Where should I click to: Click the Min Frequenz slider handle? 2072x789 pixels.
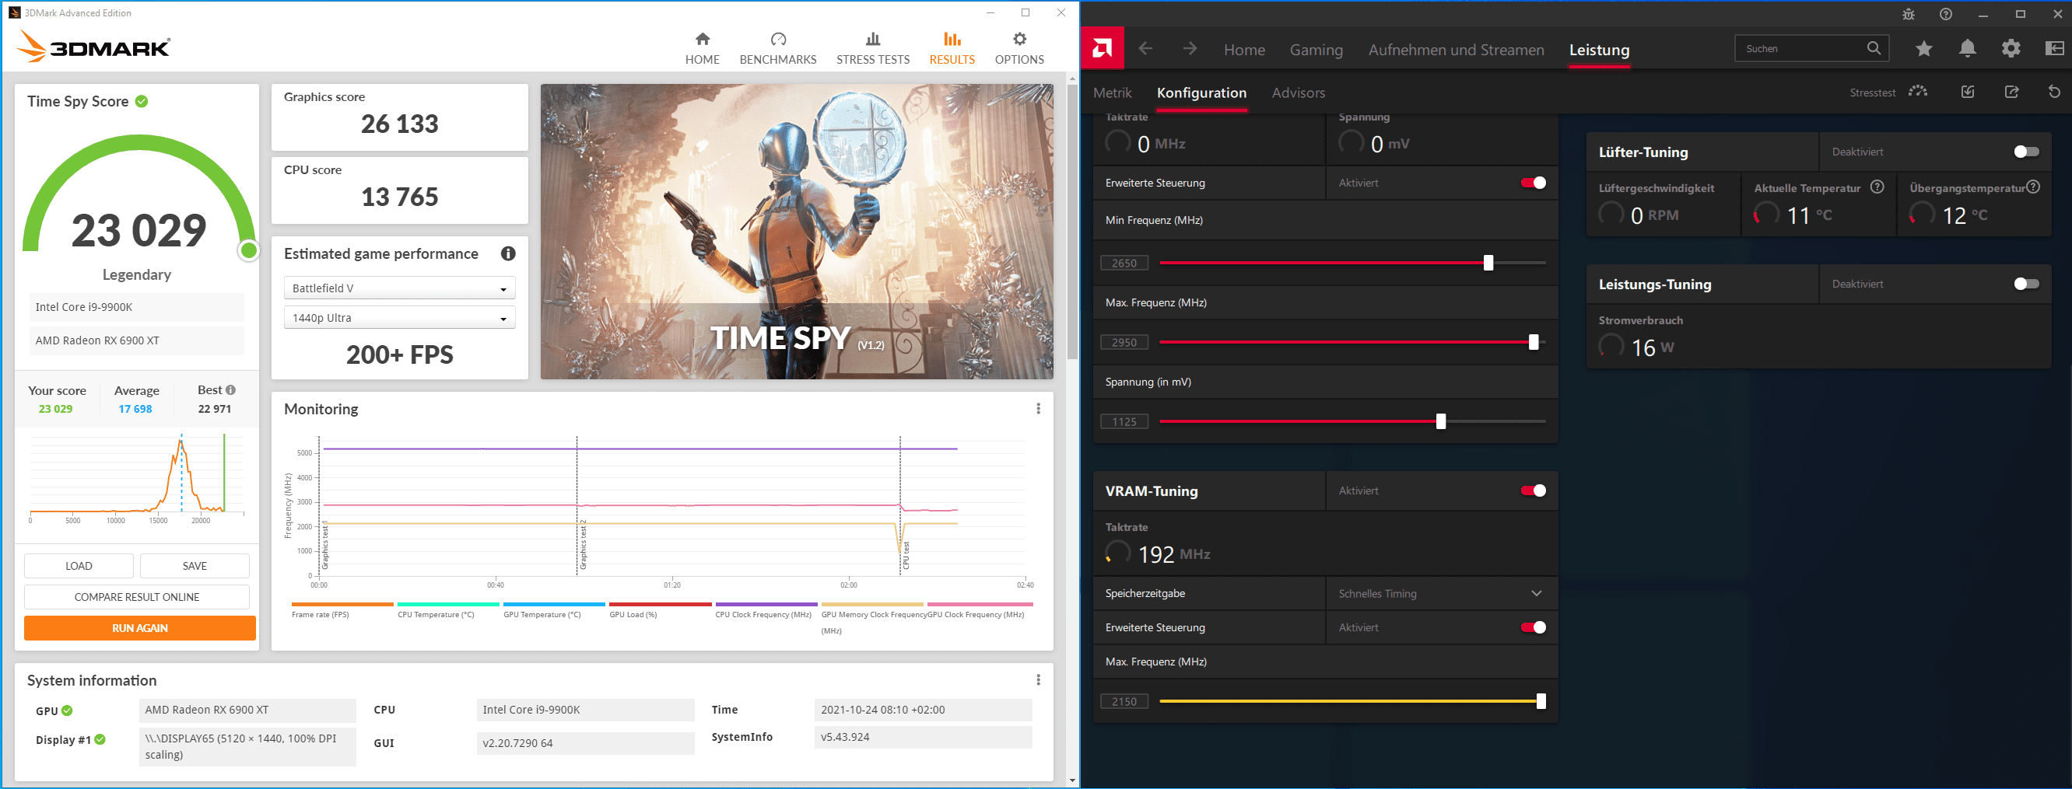pyautogui.click(x=1488, y=263)
